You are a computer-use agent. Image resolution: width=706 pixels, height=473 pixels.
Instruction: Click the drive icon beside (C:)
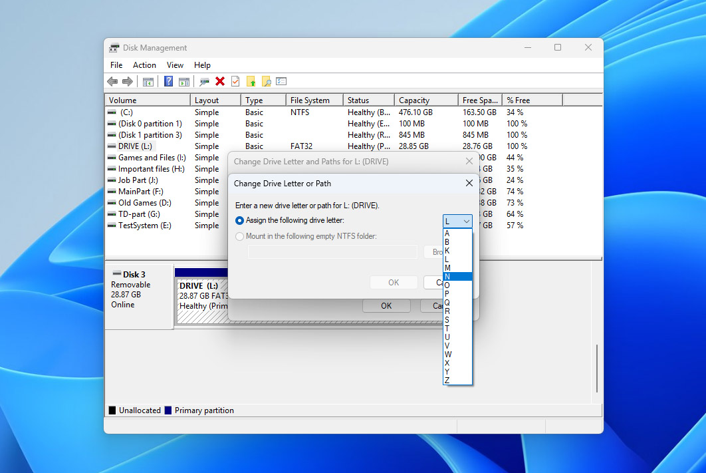coord(112,112)
